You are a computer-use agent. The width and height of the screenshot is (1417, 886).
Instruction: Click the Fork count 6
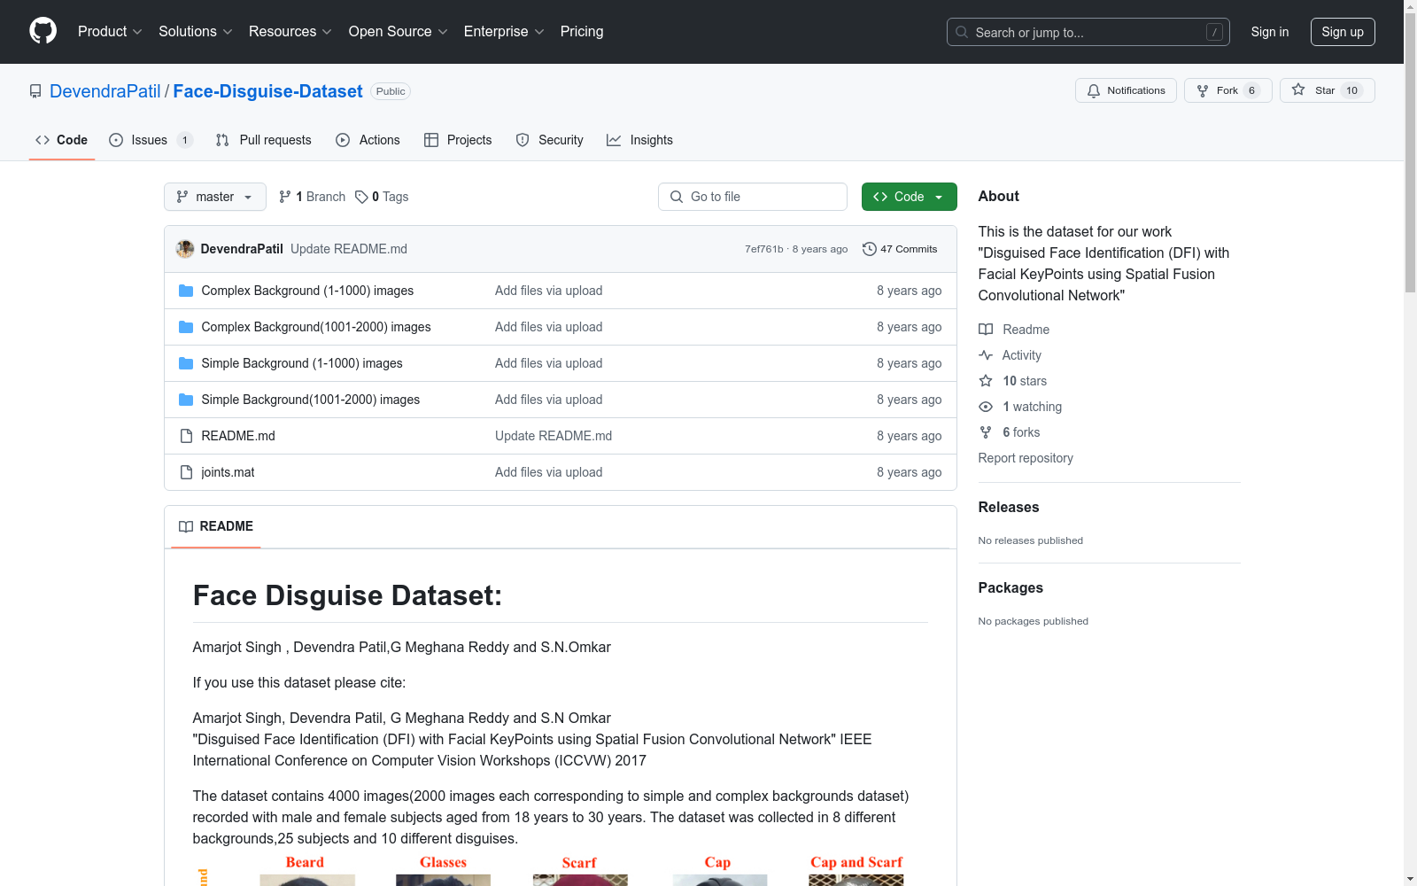coord(1251,90)
